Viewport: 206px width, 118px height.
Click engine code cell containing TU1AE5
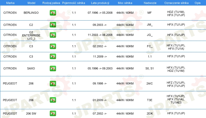coord(176,99)
